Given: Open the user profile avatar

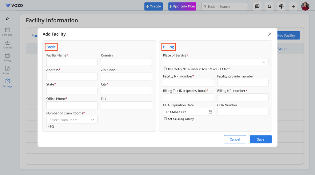Looking at the screenshot, I should (305, 6).
